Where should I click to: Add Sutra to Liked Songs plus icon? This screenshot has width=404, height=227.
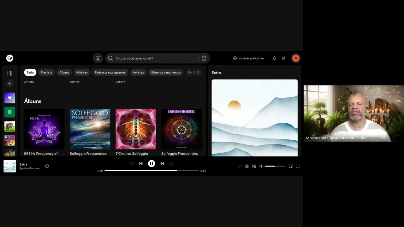tap(47, 166)
